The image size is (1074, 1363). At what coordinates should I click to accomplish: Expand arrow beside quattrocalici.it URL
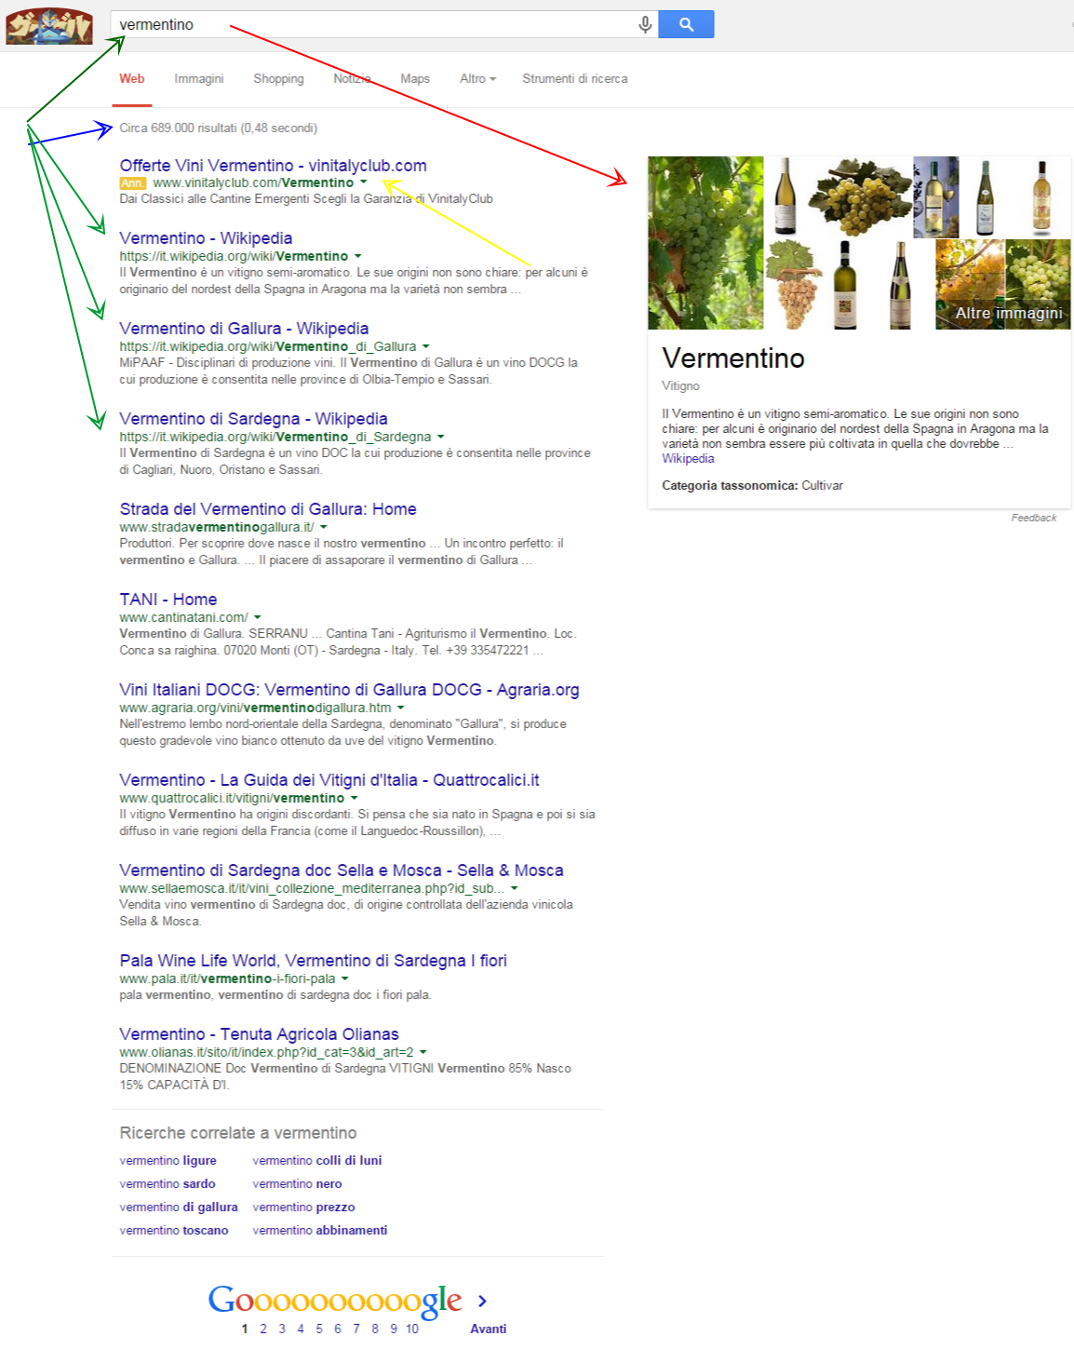pyautogui.click(x=355, y=798)
